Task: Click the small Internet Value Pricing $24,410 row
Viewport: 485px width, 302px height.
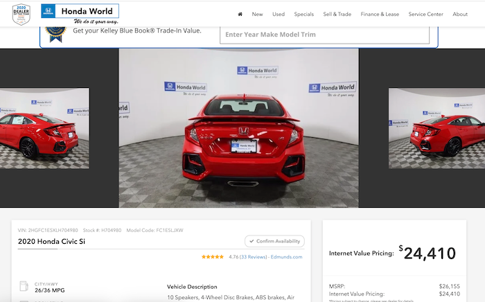Action: [394, 294]
